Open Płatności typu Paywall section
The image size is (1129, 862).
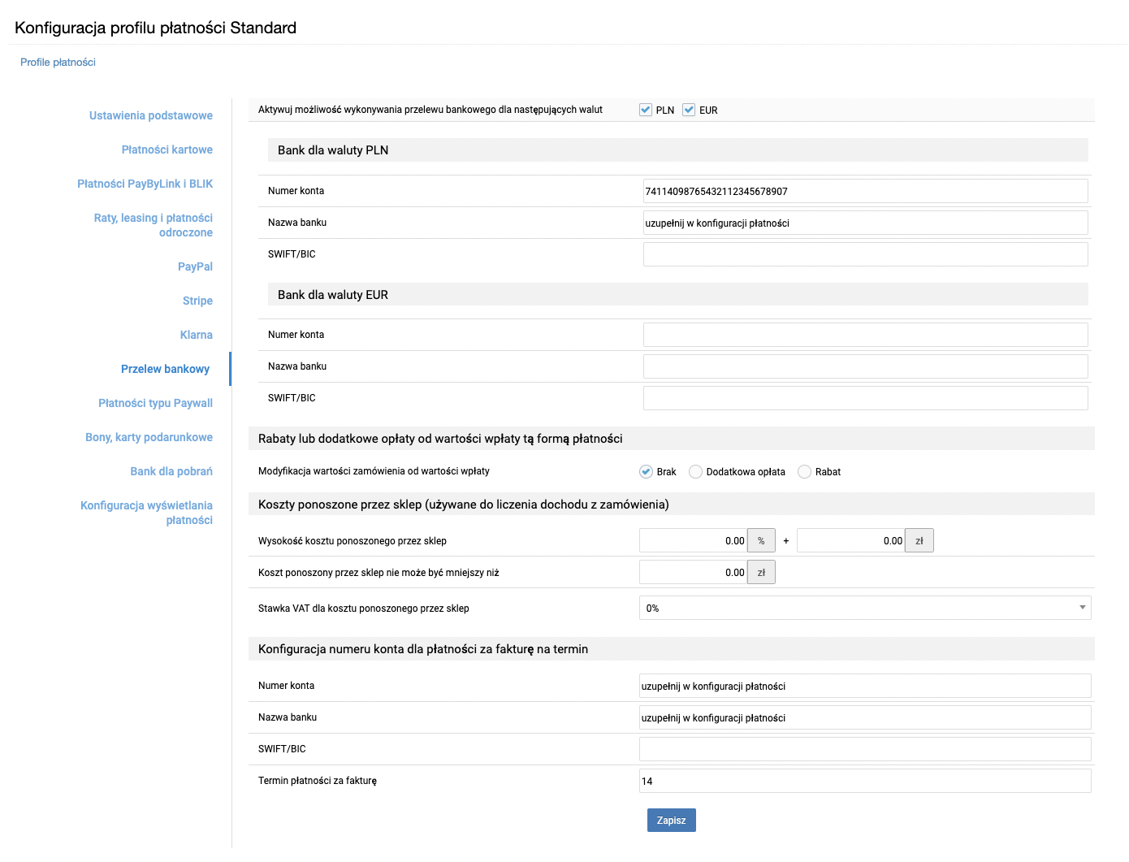[156, 403]
